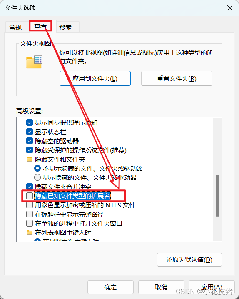Click 还原为默认值(D) button

[x=189, y=259]
